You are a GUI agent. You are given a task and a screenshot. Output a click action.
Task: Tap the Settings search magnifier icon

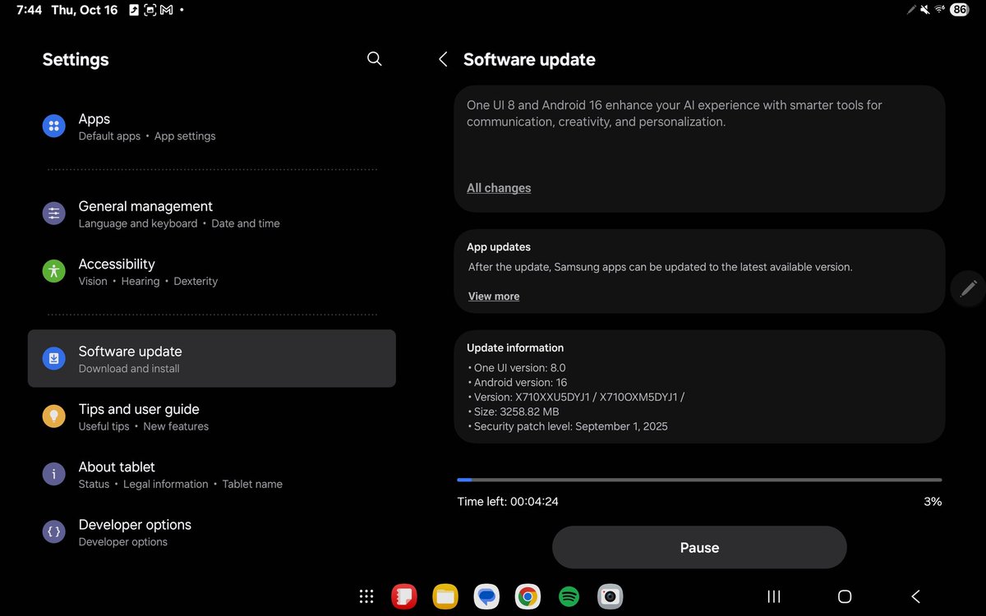(x=374, y=59)
